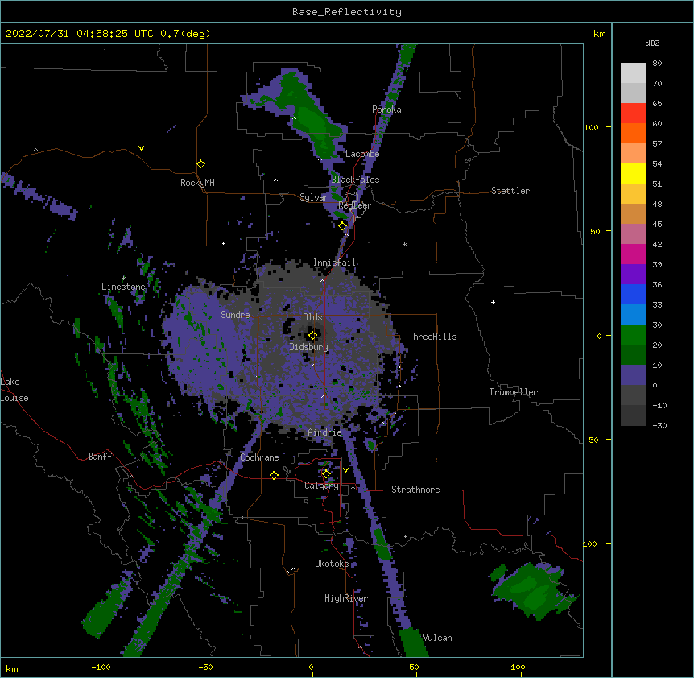Click the RockyMH label
Screen dimensions: 694x678
point(197,183)
